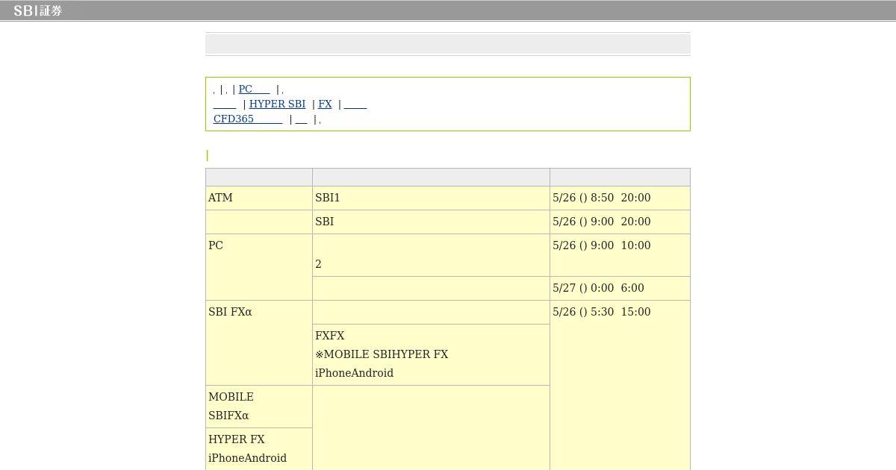Open the HYPER SBI link
The height and width of the screenshot is (470, 896).
point(277,104)
